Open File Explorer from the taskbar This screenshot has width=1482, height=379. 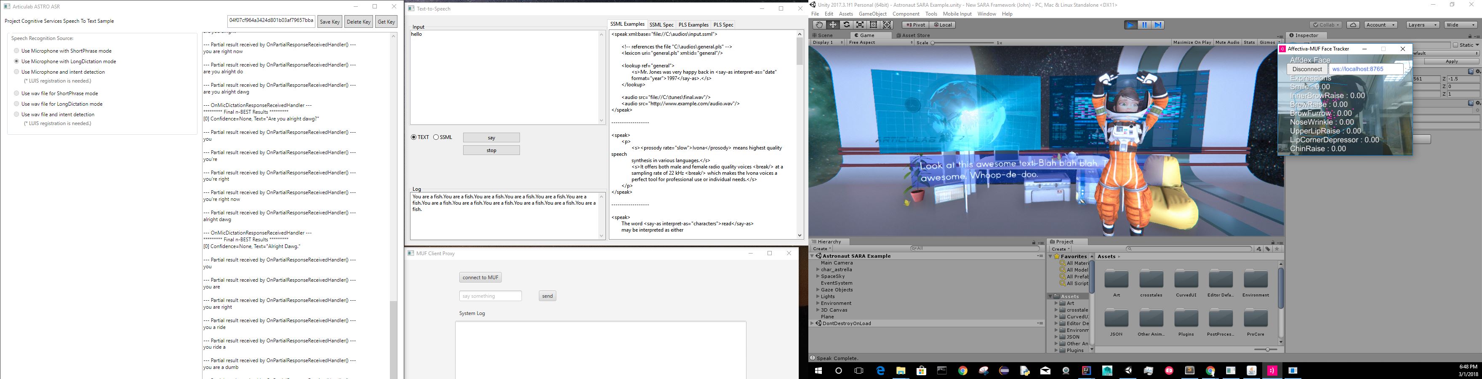coord(901,371)
